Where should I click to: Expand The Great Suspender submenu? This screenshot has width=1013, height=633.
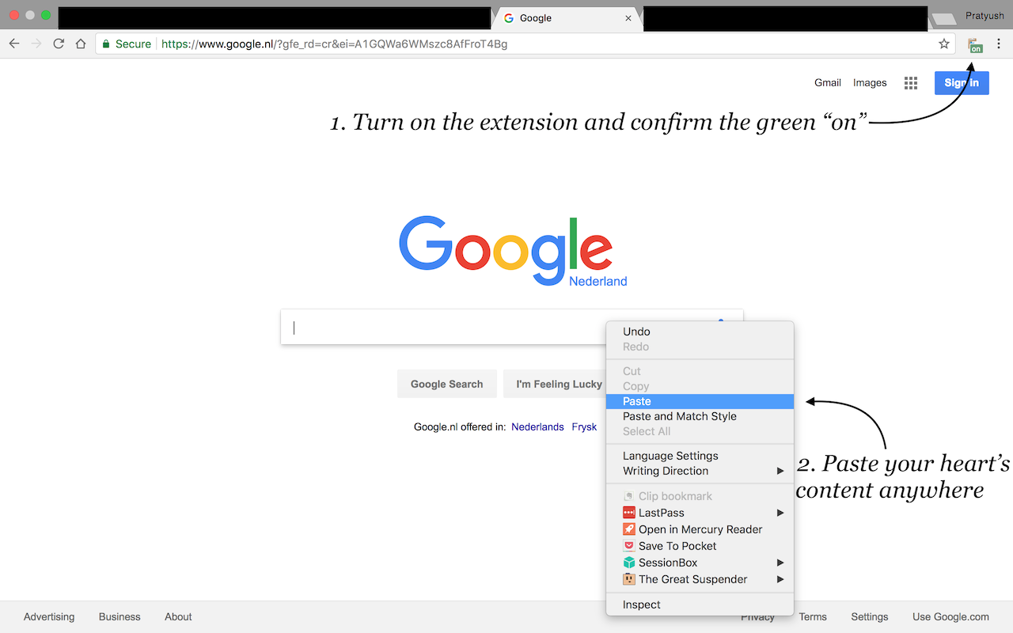[700, 579]
